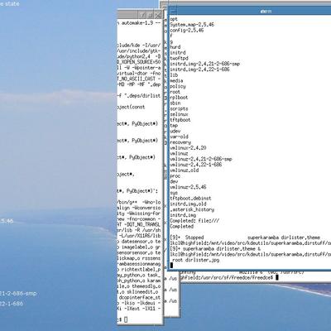Click the twoftpd entry in xterm output

(x=179, y=58)
